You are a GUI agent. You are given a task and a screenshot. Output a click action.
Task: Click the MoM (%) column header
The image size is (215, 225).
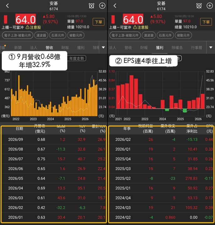(x=61, y=128)
